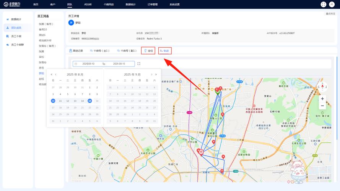Click the end date field 2025-08-15
This screenshot has width=340, height=191.
[x=119, y=64]
